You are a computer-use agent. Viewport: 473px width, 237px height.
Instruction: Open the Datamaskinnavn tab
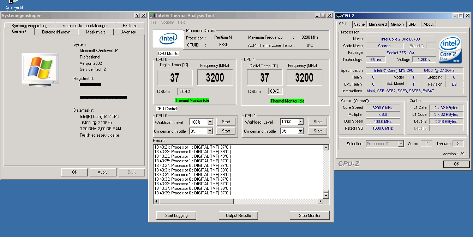pyautogui.click(x=56, y=32)
